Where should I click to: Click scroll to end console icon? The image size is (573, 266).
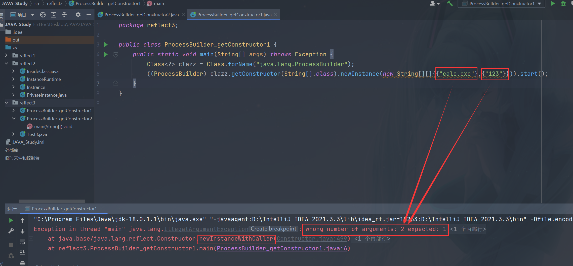click(x=22, y=252)
